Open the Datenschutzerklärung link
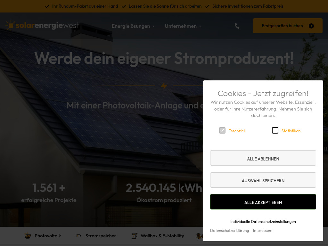Image resolution: width=328 pixels, height=246 pixels. [229, 230]
